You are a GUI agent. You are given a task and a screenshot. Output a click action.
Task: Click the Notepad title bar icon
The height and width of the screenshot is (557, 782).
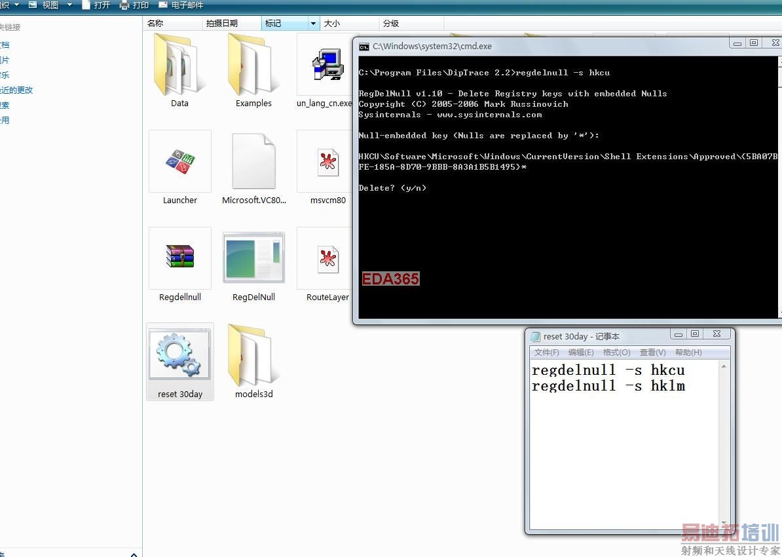(536, 336)
